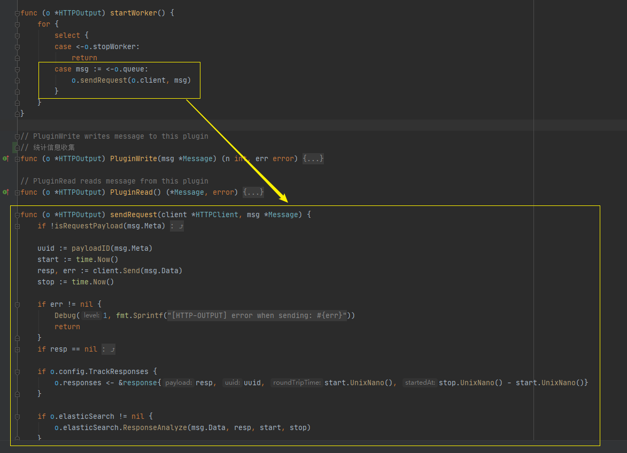627x453 pixels.
Task: Expand the folded PluginWrite function in gutter
Action: point(17,159)
